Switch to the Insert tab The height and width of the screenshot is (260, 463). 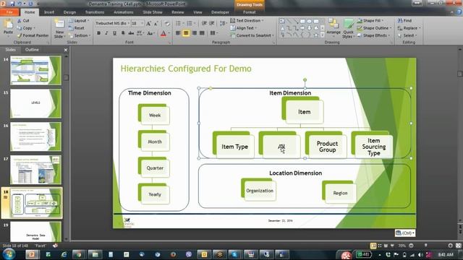point(49,12)
